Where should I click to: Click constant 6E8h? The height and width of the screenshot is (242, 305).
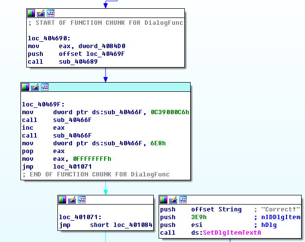[x=158, y=143]
